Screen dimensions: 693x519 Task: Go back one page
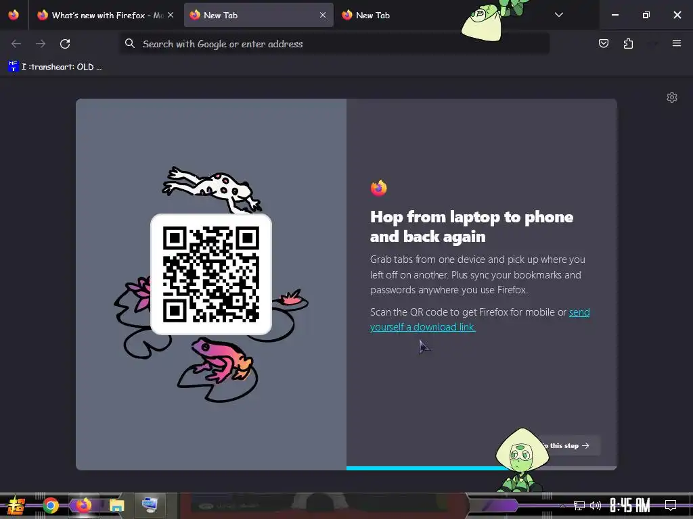click(16, 44)
